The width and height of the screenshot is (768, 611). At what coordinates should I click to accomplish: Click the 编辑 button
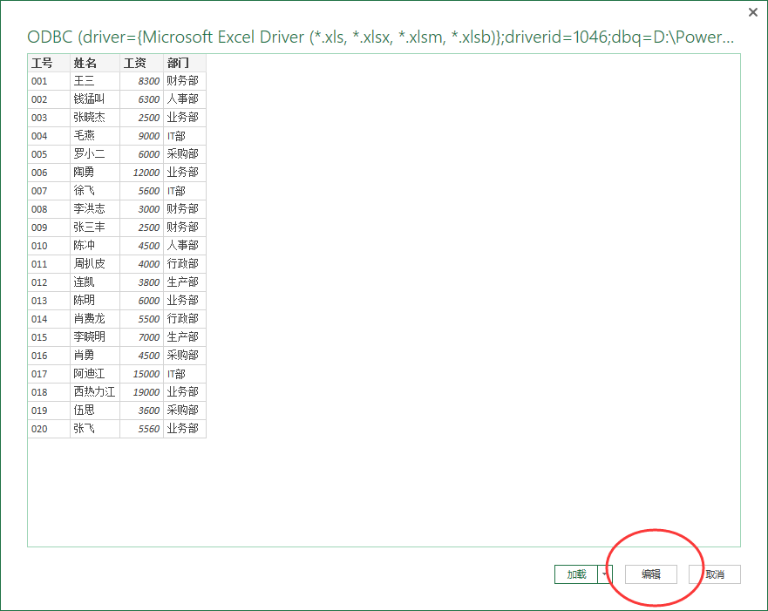click(x=651, y=574)
